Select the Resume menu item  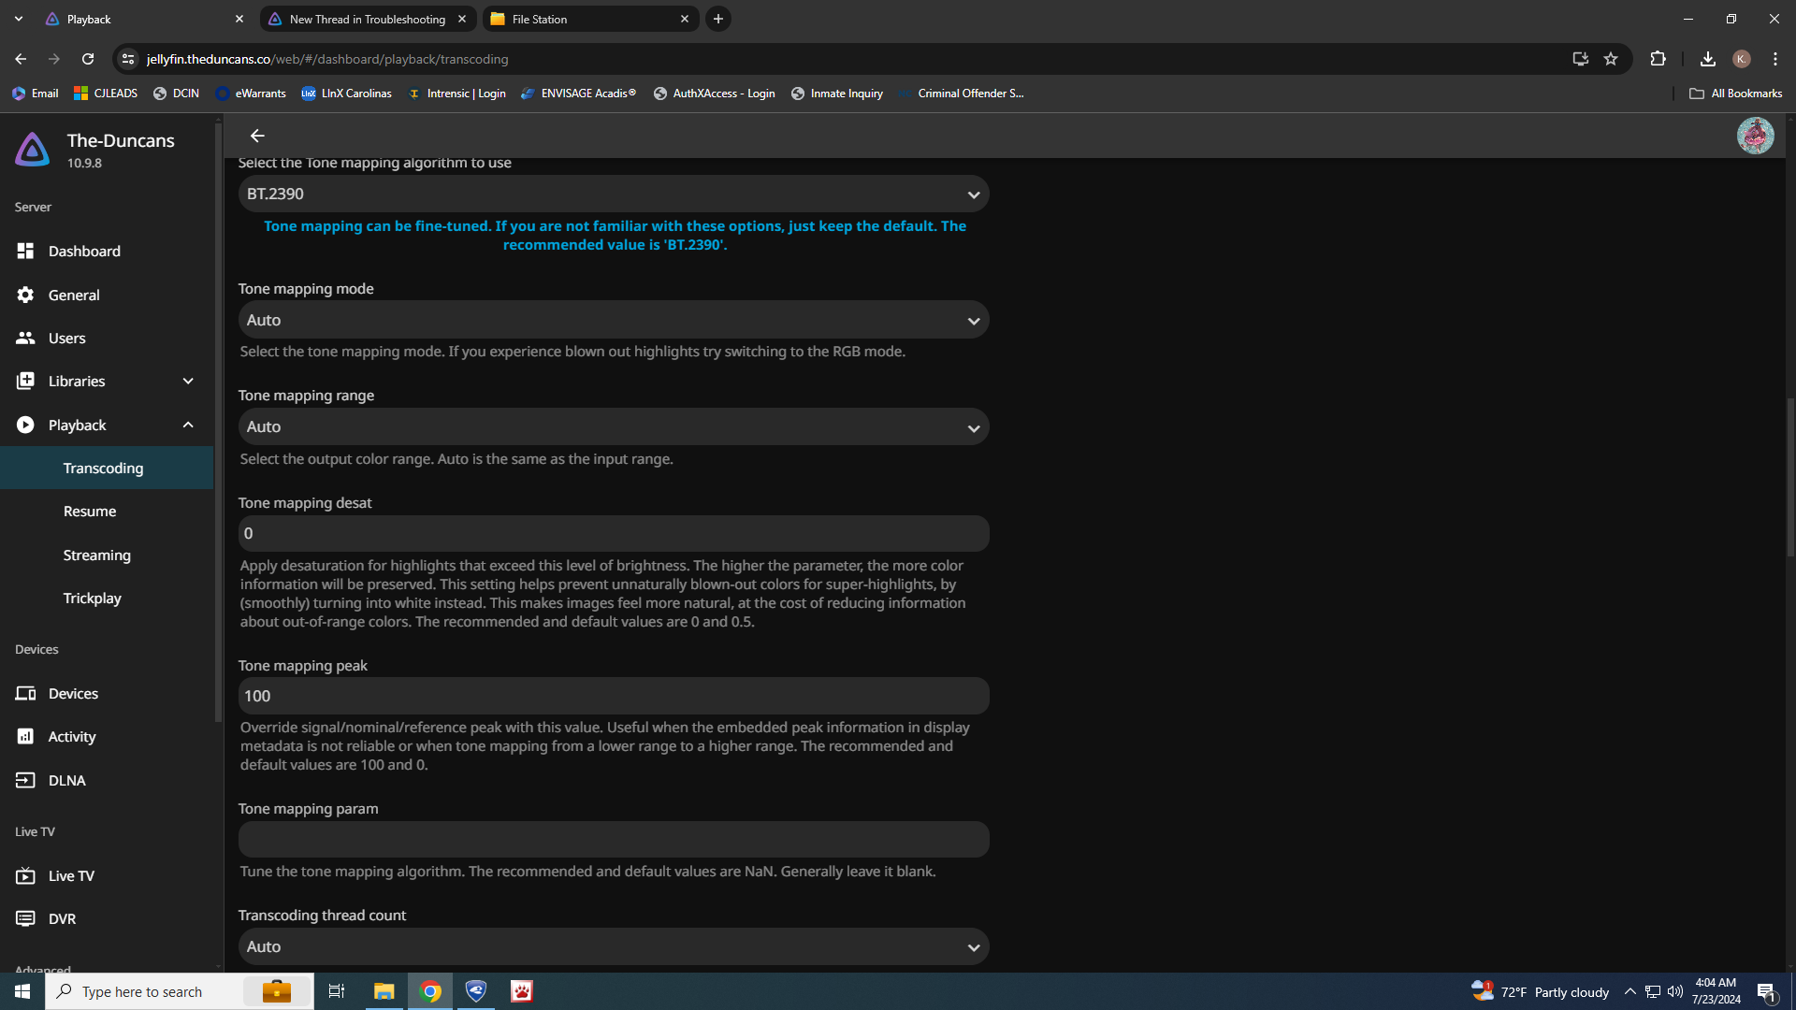90,512
